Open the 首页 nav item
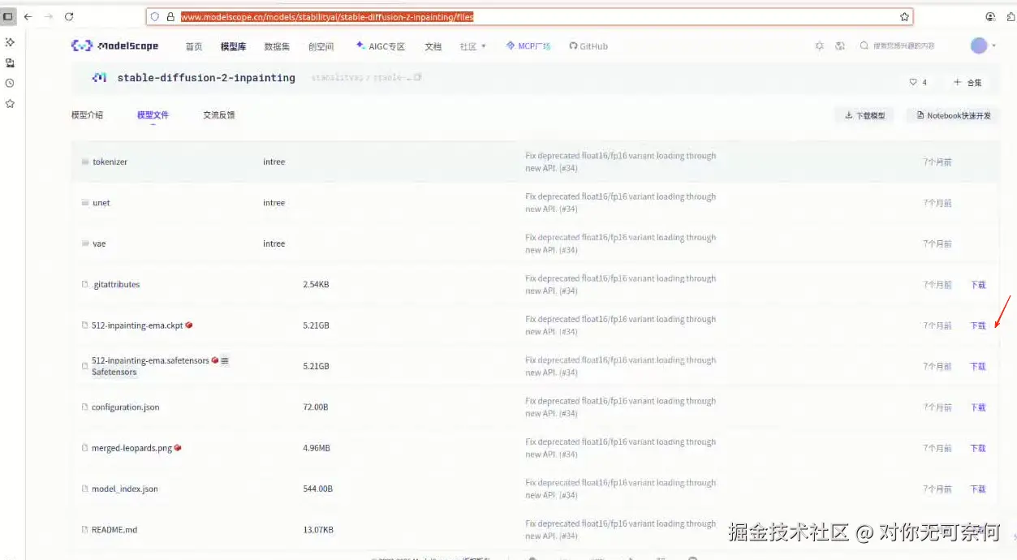Screen dimensions: 1017x560 point(194,46)
